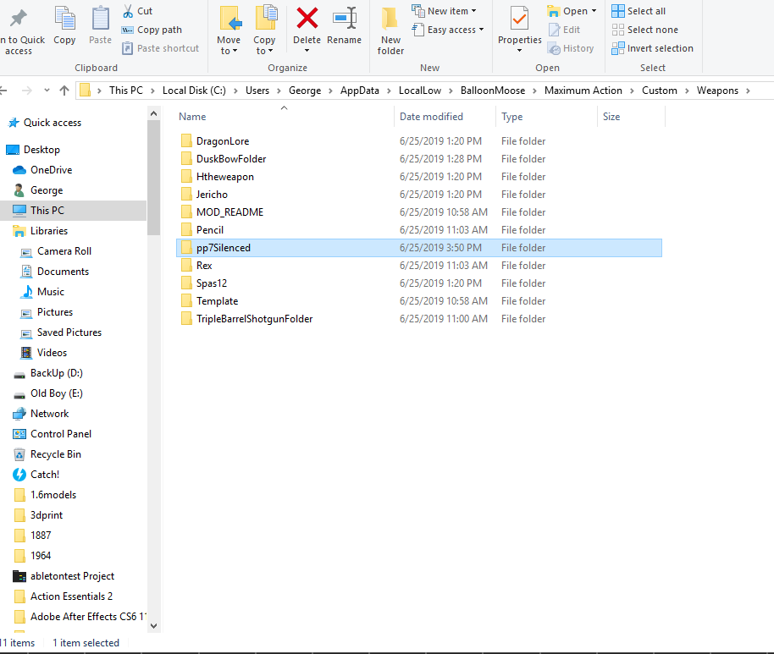
Task: Click the AppData breadcrumb
Action: tap(359, 91)
